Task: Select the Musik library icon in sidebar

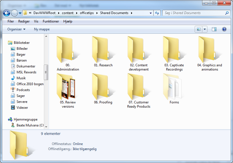Action: tap(13, 78)
